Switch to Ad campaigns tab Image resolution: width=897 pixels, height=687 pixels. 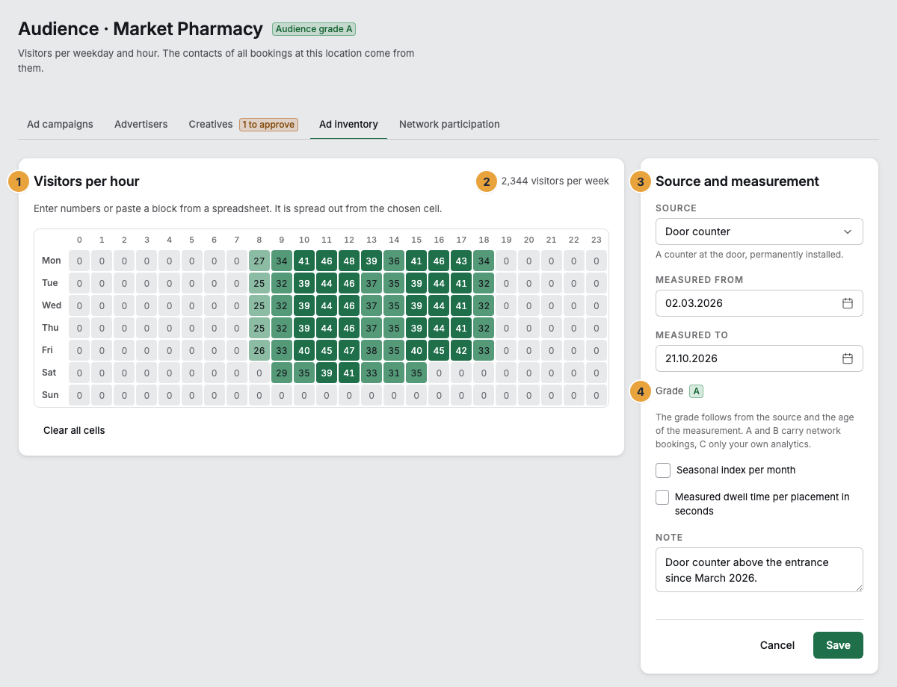[x=60, y=124]
